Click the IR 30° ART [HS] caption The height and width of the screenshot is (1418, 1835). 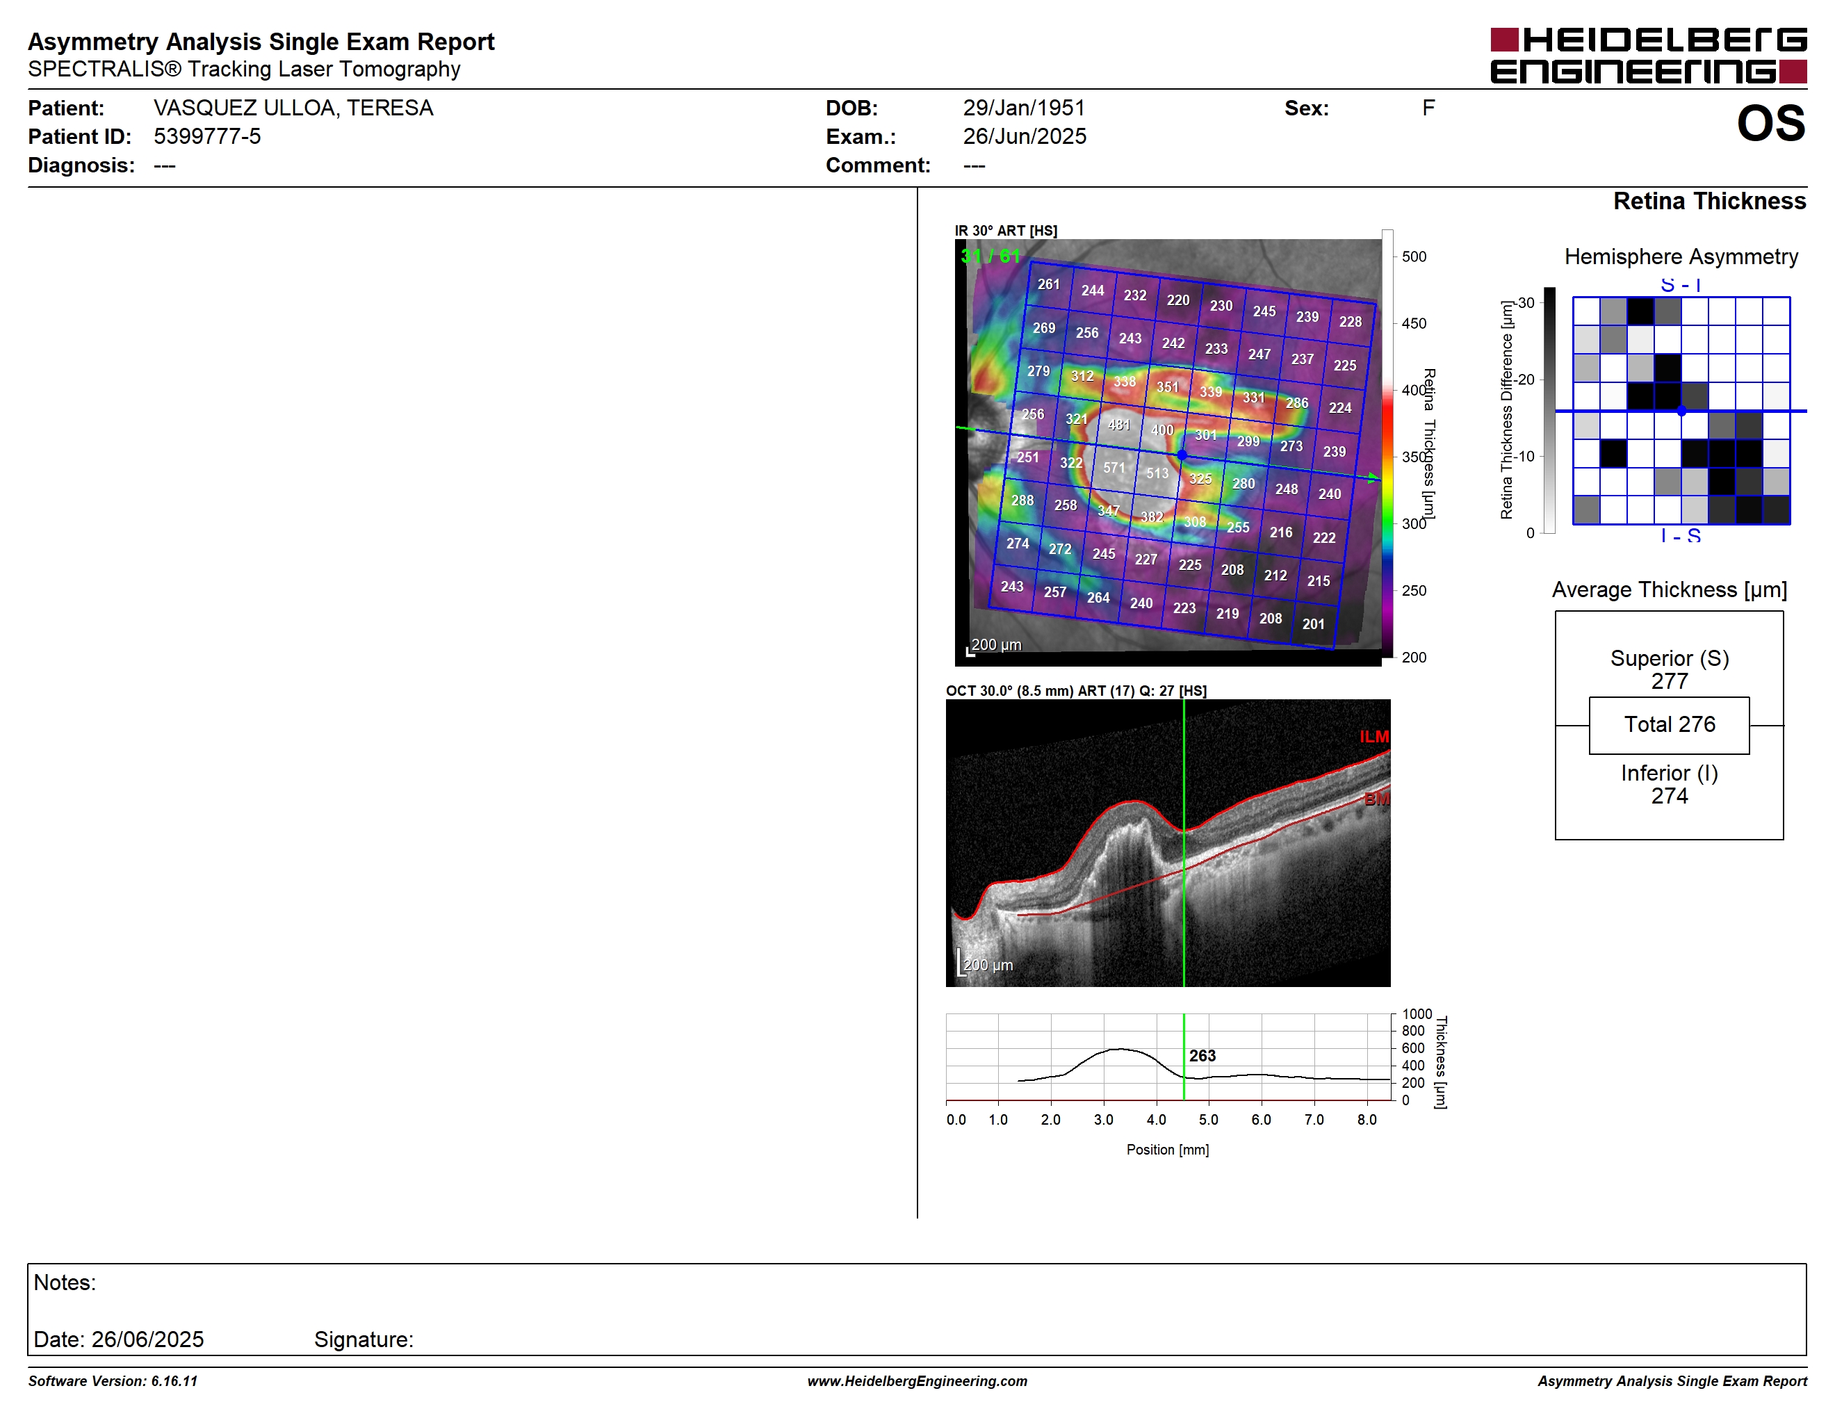coord(1006,230)
